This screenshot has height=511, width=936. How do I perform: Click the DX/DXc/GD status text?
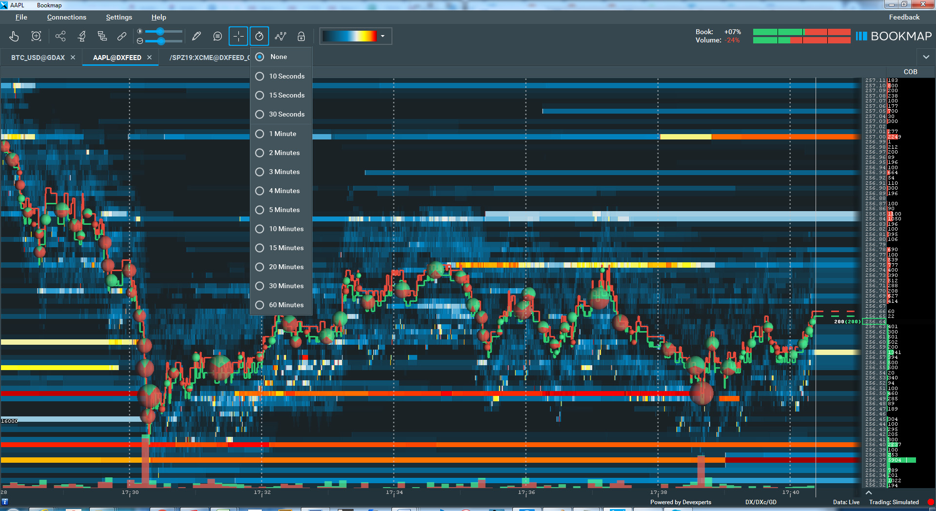[761, 502]
